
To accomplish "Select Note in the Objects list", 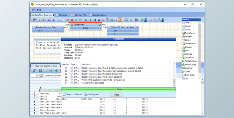I will click(186, 23).
